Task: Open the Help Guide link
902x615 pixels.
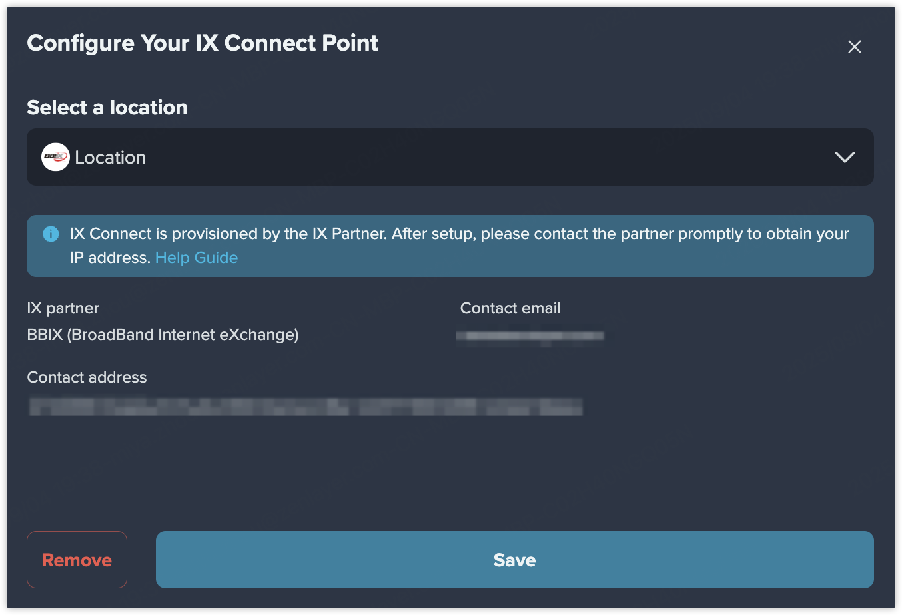Action: 197,258
